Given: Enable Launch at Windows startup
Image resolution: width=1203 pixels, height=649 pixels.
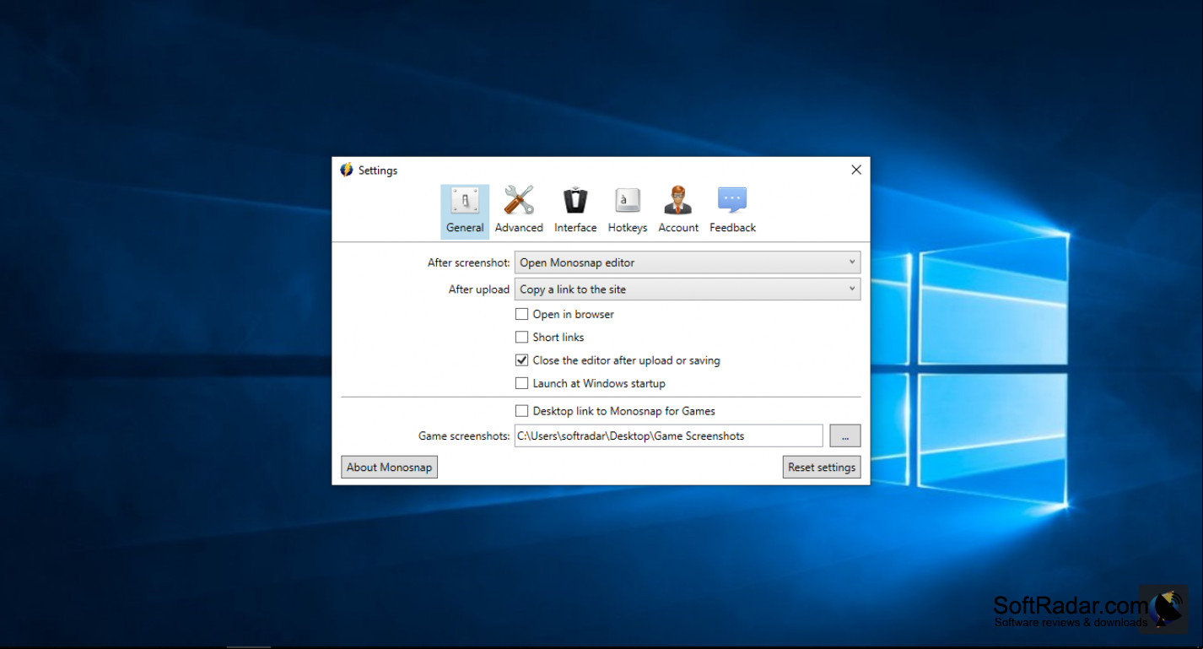Looking at the screenshot, I should pyautogui.click(x=522, y=383).
